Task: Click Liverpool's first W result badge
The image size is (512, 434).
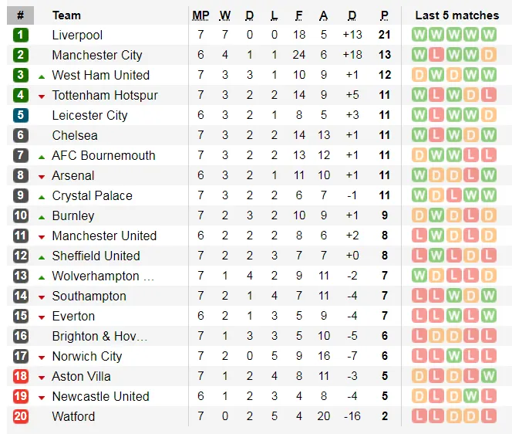Action: click(419, 35)
